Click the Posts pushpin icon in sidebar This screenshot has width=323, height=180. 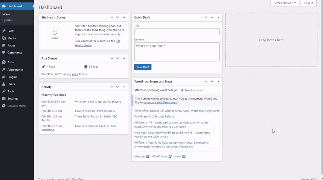(x=4, y=31)
